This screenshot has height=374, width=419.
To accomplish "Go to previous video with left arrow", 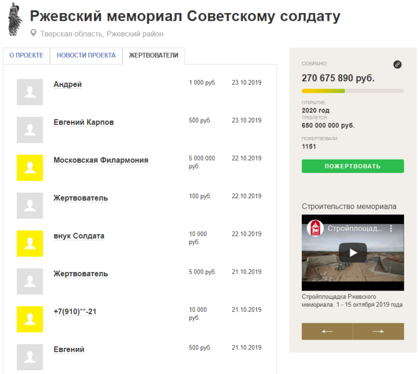I will (x=327, y=331).
